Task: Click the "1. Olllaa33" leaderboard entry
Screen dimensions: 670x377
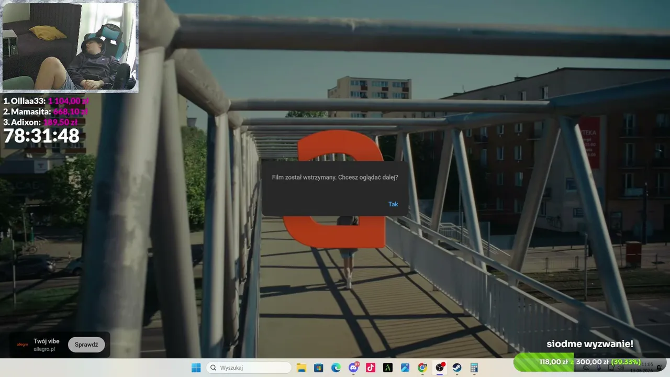Action: coord(46,101)
